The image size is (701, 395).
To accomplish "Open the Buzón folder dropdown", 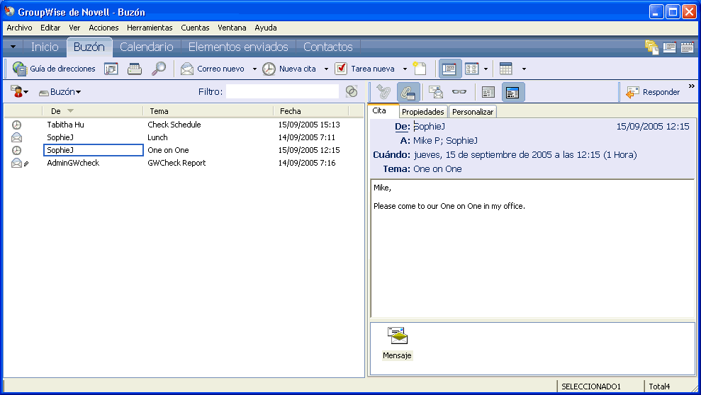I will tap(60, 92).
